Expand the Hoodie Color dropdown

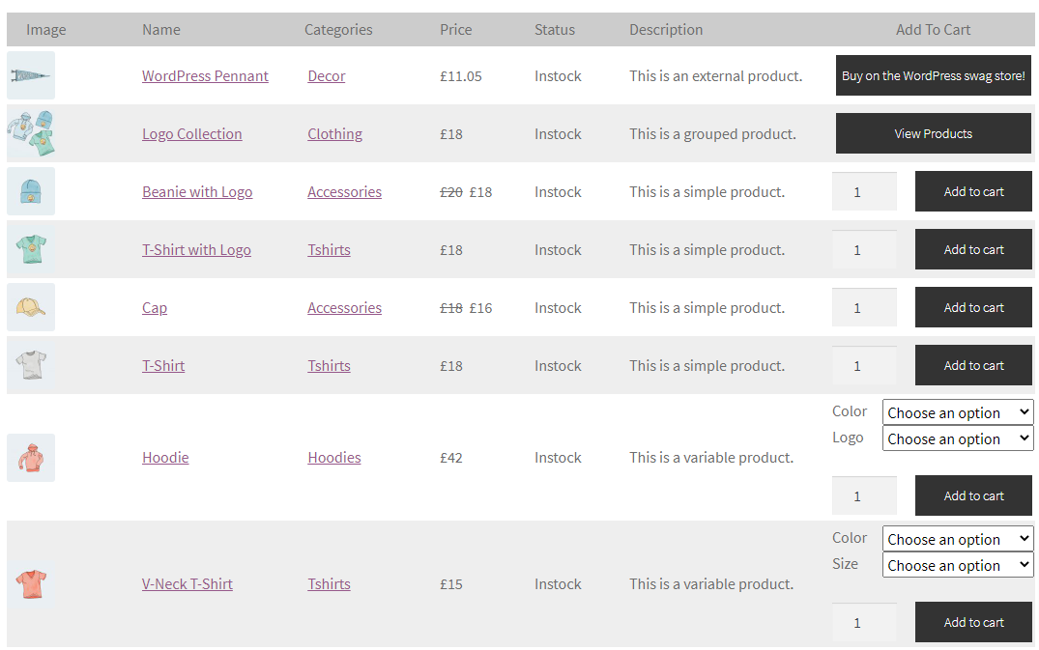point(958,412)
